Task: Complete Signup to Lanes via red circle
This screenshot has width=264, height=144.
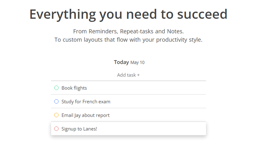Action: click(56, 129)
